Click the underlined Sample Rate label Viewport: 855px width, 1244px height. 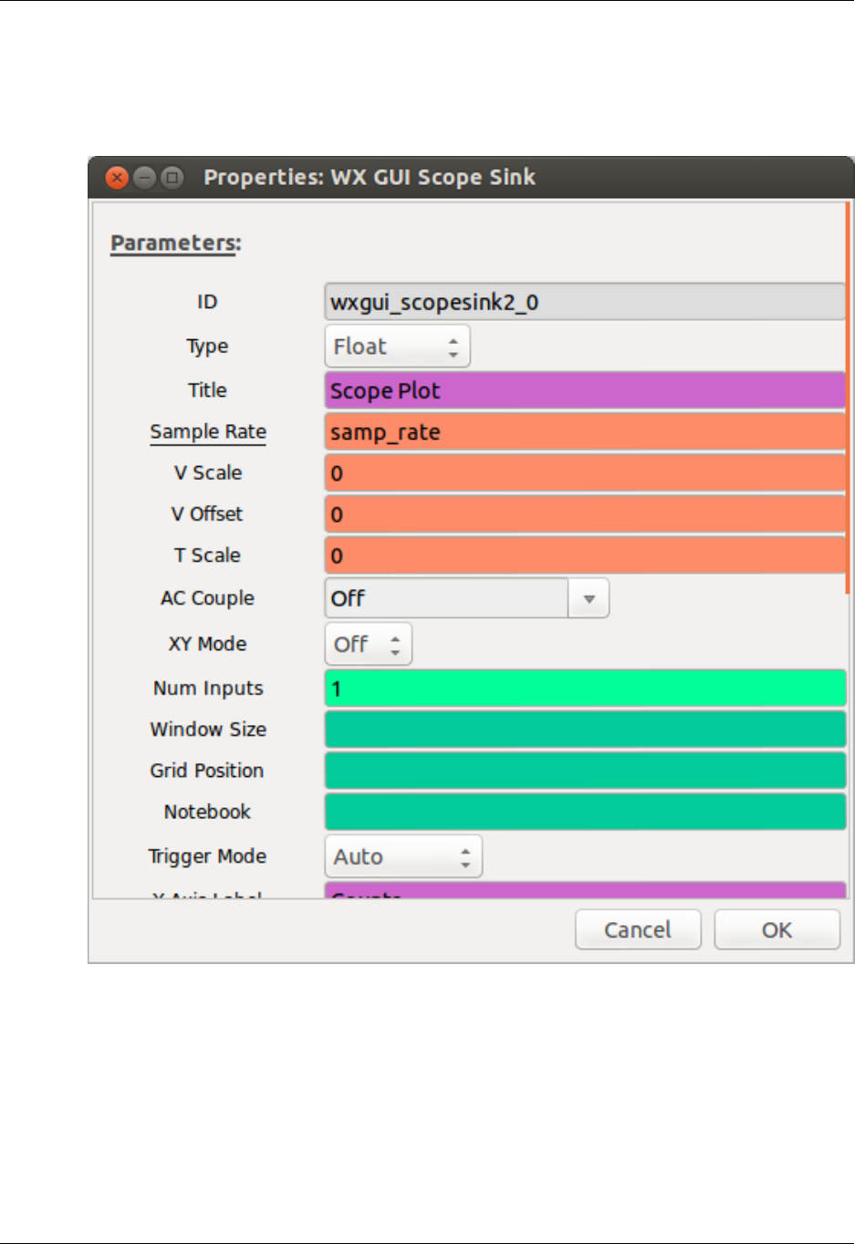click(x=208, y=432)
